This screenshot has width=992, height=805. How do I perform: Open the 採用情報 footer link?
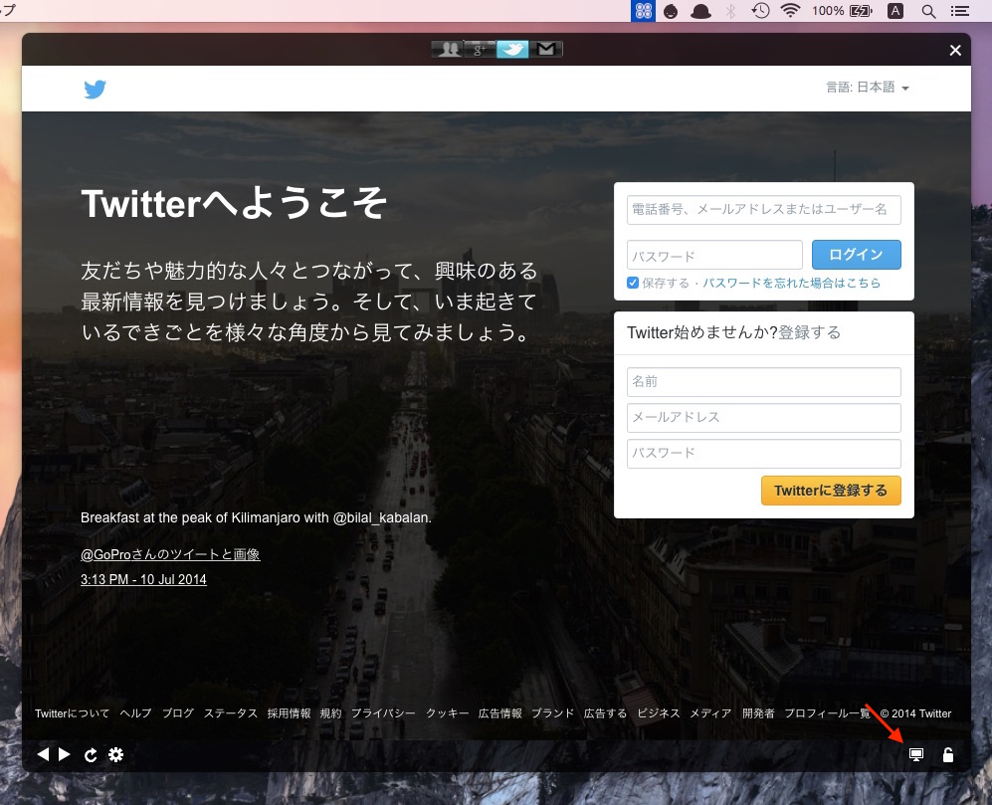(289, 713)
